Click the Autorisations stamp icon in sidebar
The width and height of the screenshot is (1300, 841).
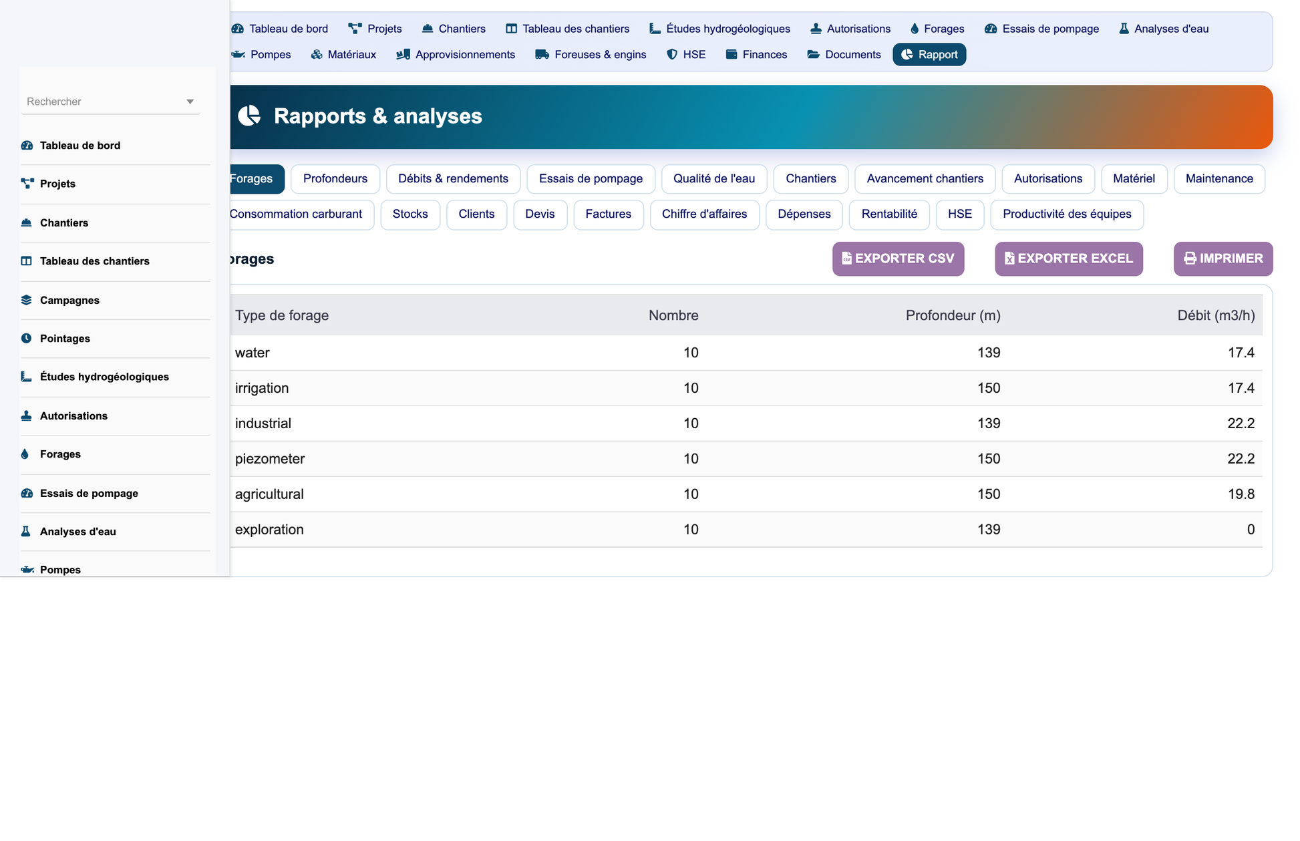(x=27, y=415)
